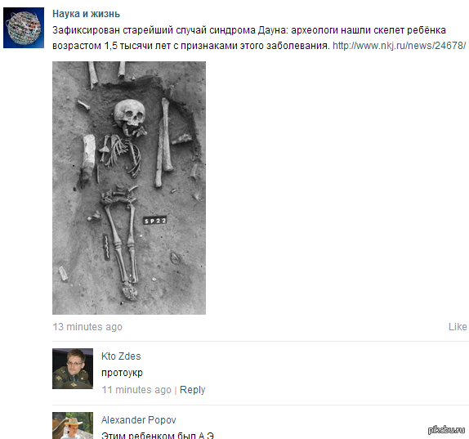Click the SP22 label in the photo
The width and height of the screenshot is (469, 439).
coord(154,221)
